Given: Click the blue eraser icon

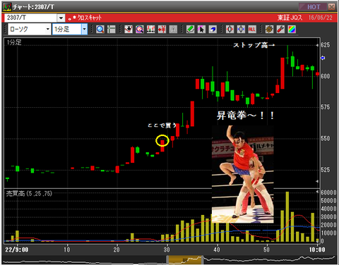Looking at the screenshot, I should click(213, 30).
